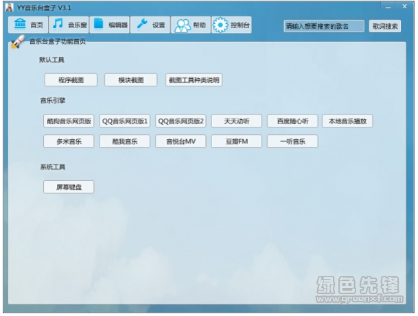Click the 默认工具 section label
This screenshot has width=418, height=316.
click(51, 60)
